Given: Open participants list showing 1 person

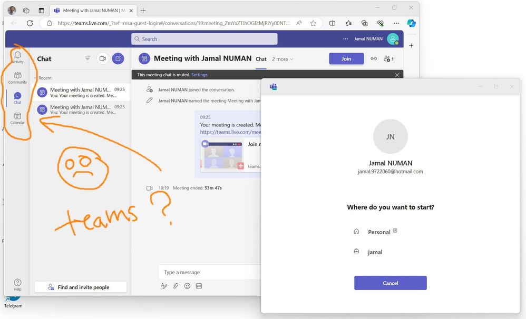Looking at the screenshot, I should coord(388,58).
